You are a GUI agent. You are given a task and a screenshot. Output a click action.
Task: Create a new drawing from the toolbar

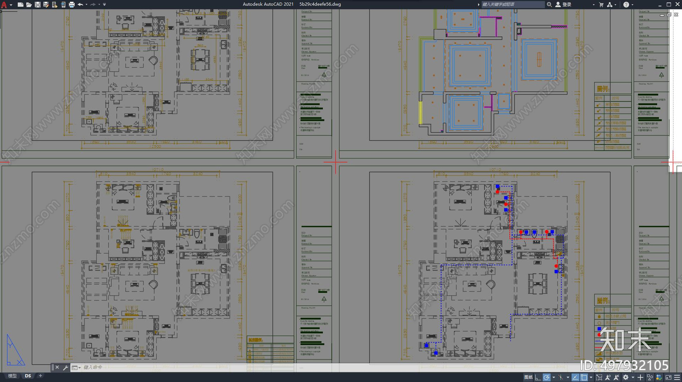pos(20,5)
